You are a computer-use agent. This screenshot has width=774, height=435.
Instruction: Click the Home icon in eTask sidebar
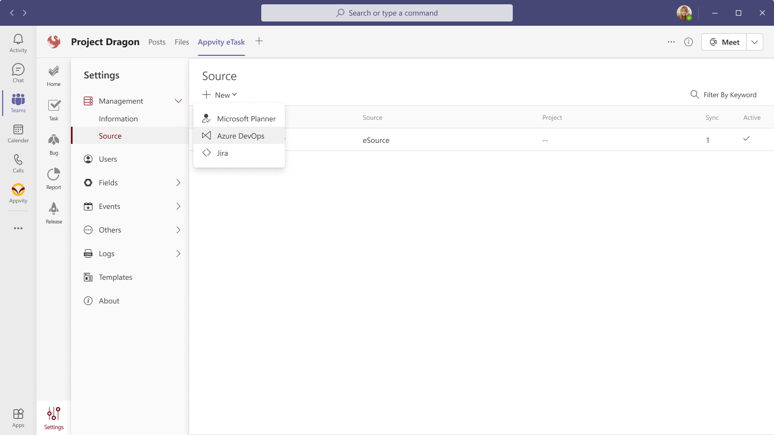tap(54, 76)
